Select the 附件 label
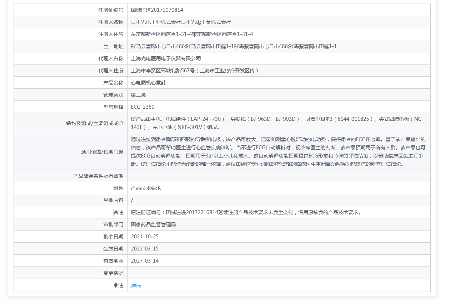Viewport: 470px width, 300px height. 118,188
